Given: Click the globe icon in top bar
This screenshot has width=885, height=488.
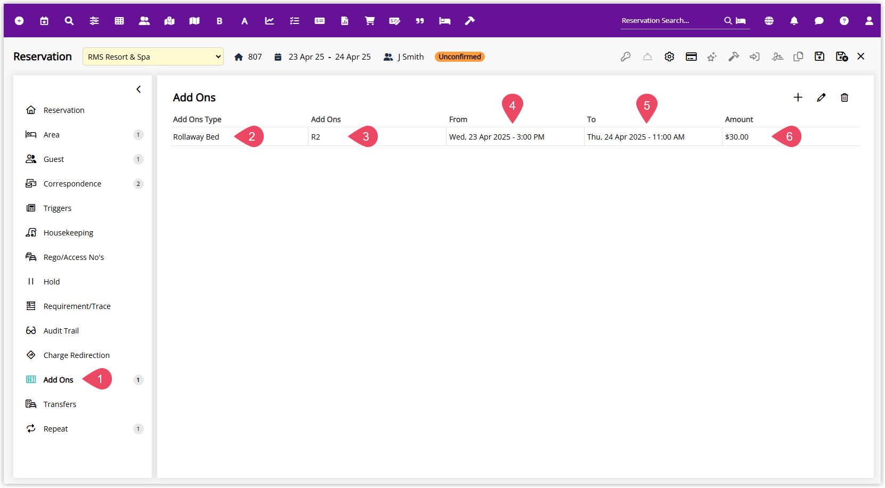Looking at the screenshot, I should [x=769, y=21].
